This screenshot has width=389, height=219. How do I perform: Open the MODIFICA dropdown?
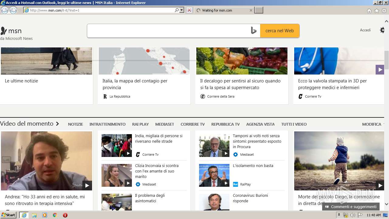[x=373, y=124]
